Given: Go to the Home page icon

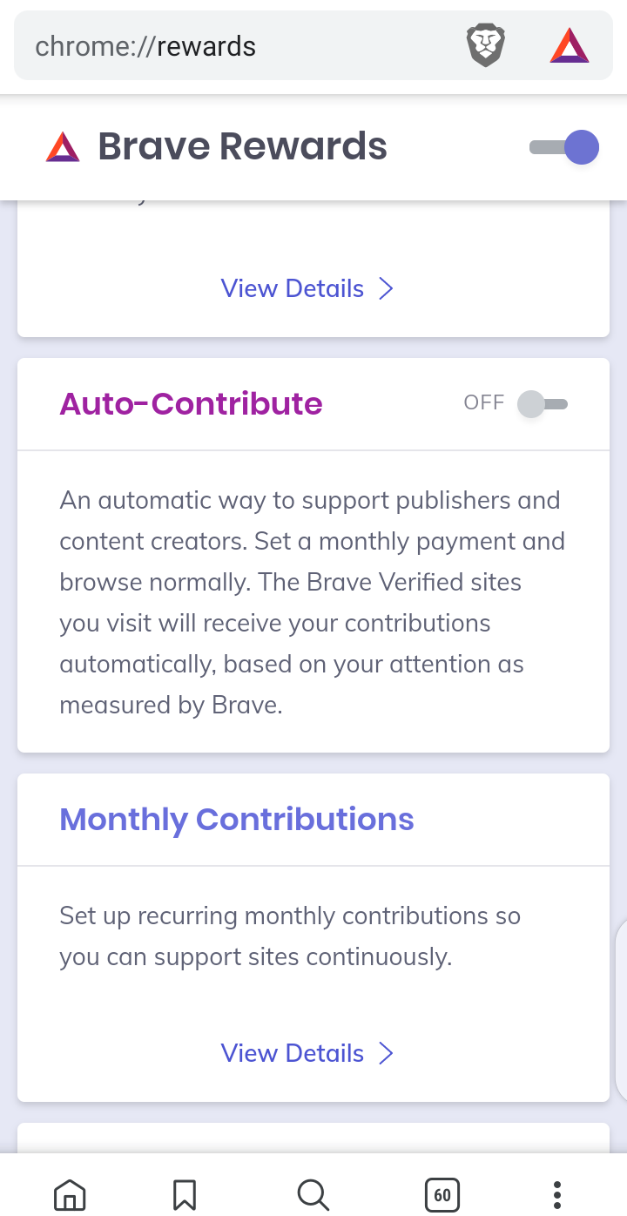Looking at the screenshot, I should (70, 1194).
